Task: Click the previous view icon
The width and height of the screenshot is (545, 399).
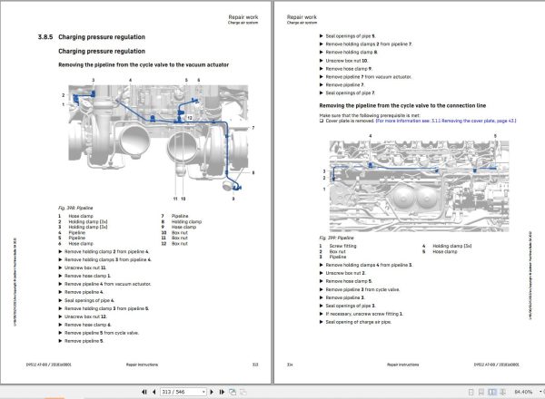Action: 233,392
